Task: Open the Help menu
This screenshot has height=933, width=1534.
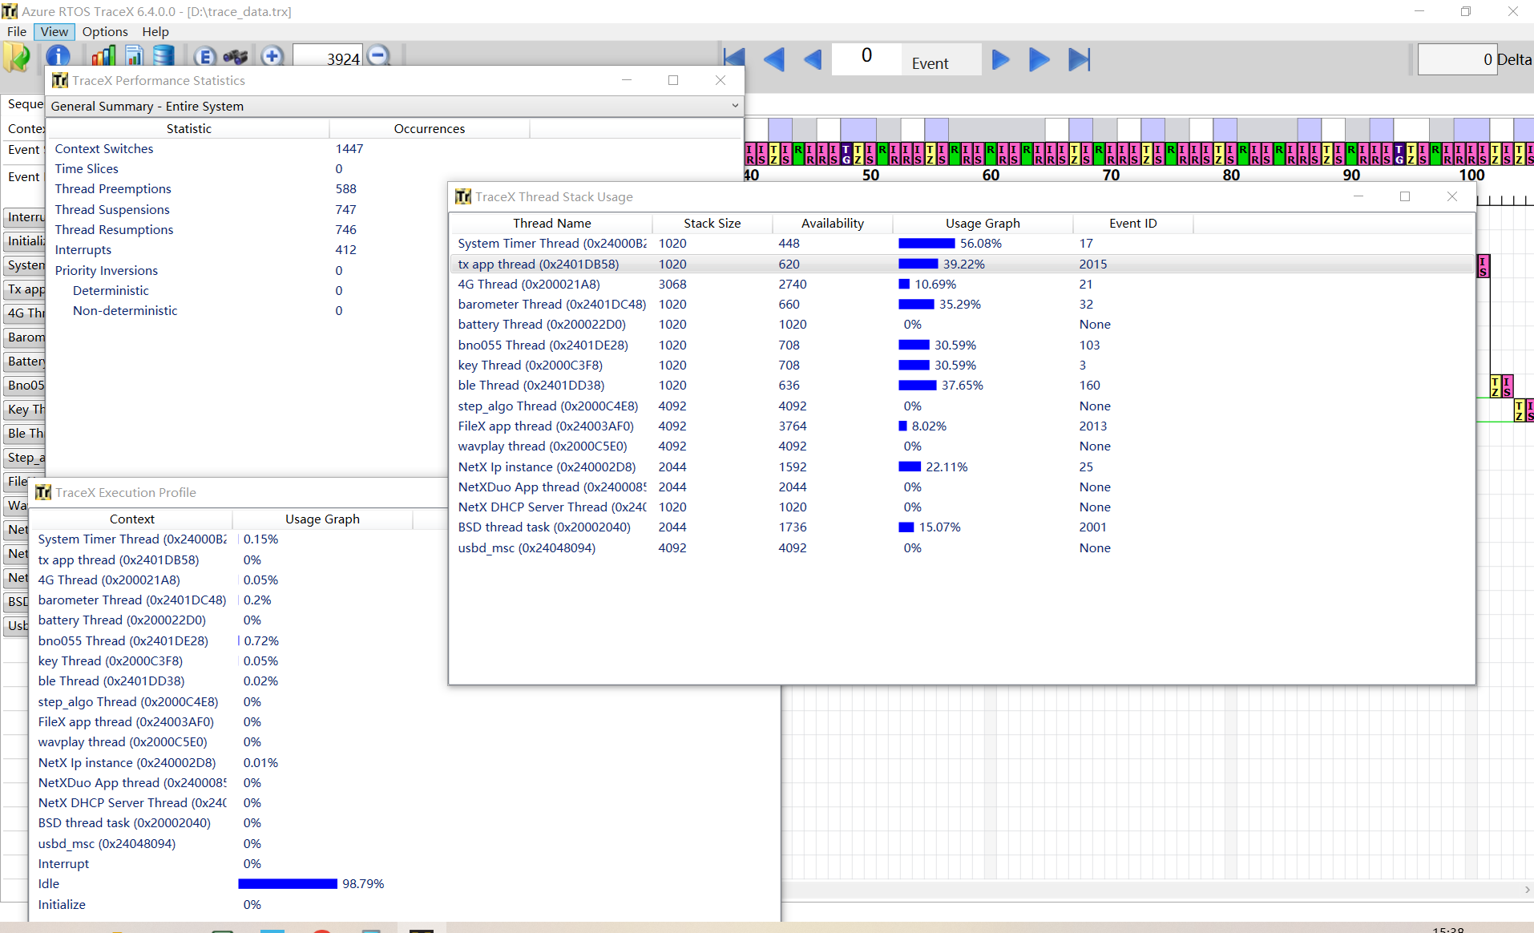Action: pos(155,32)
